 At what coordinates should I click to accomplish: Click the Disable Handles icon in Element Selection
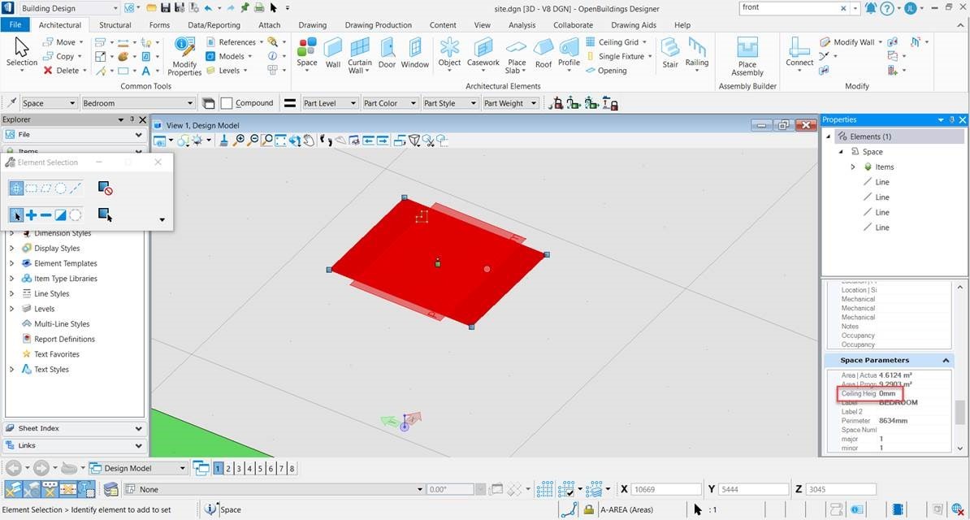point(105,188)
